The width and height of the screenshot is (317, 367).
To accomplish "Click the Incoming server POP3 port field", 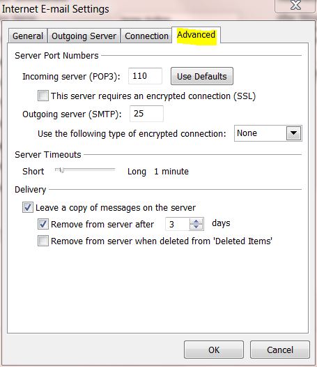I will coord(145,76).
